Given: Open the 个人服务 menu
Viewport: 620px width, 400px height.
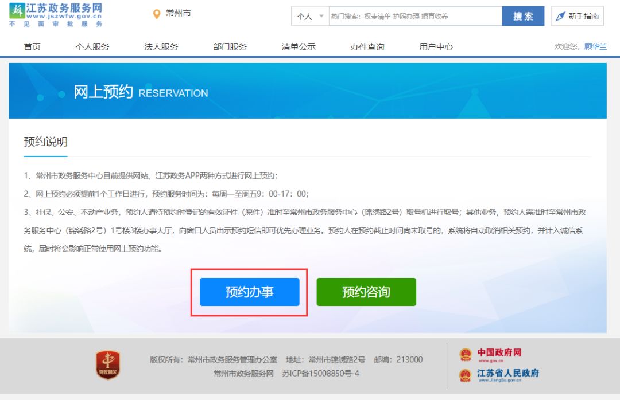Looking at the screenshot, I should (92, 46).
